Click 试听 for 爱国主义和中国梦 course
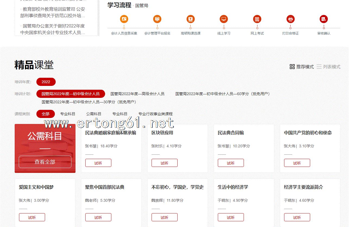This screenshot has height=227, width=349. [x=32, y=217]
